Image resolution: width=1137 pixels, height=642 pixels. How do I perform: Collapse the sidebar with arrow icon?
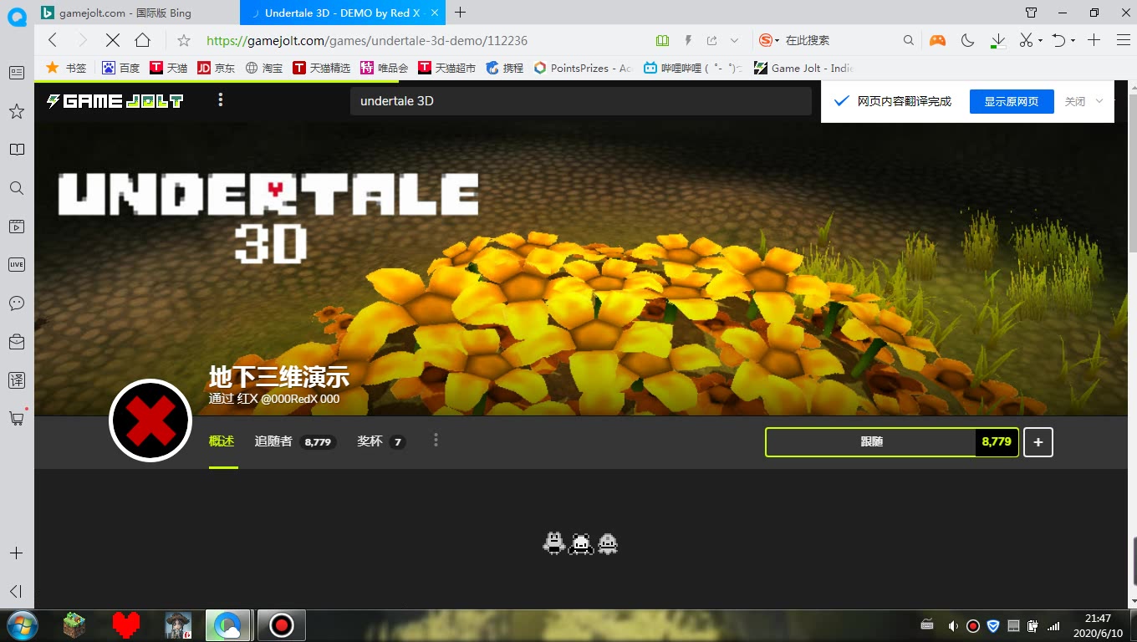(x=16, y=591)
